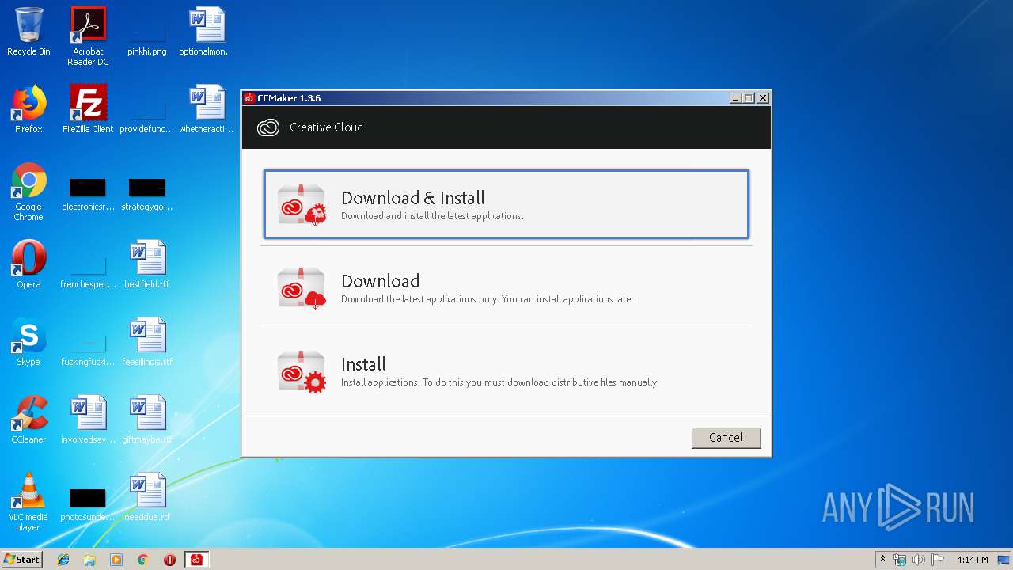Click the volume speaker tray icon

(918, 560)
